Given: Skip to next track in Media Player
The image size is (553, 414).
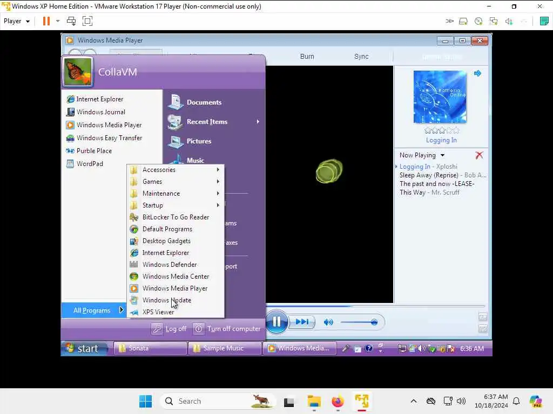Looking at the screenshot, I should click(302, 321).
